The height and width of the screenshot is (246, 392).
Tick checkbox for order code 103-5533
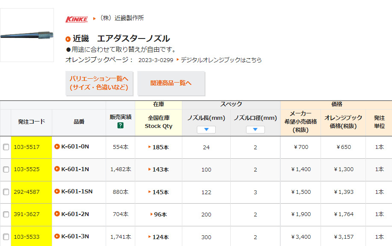coord(6,237)
